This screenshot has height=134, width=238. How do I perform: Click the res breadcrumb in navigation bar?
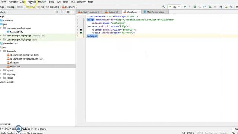[41, 7]
